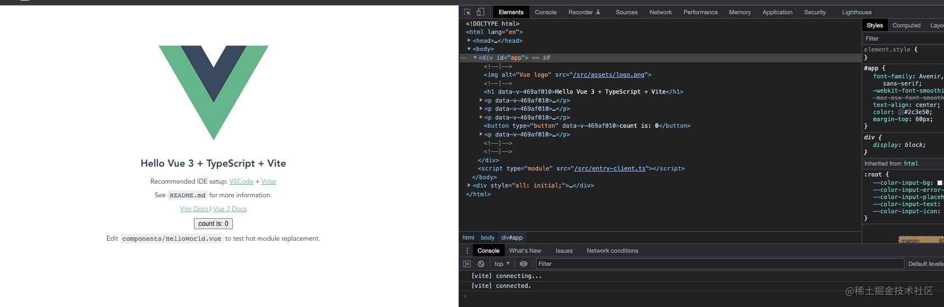Open the Security tab

815,12
